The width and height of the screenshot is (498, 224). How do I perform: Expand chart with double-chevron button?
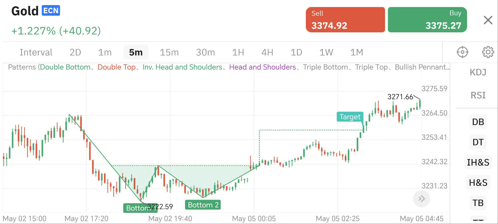click(x=422, y=199)
